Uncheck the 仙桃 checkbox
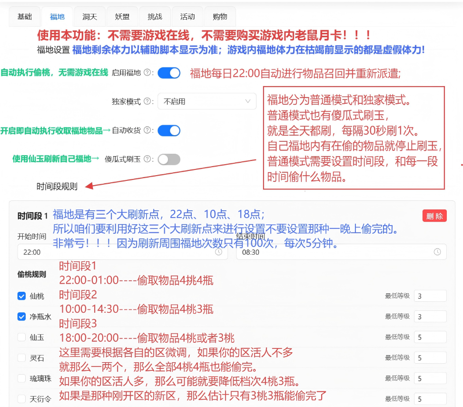 (21, 296)
